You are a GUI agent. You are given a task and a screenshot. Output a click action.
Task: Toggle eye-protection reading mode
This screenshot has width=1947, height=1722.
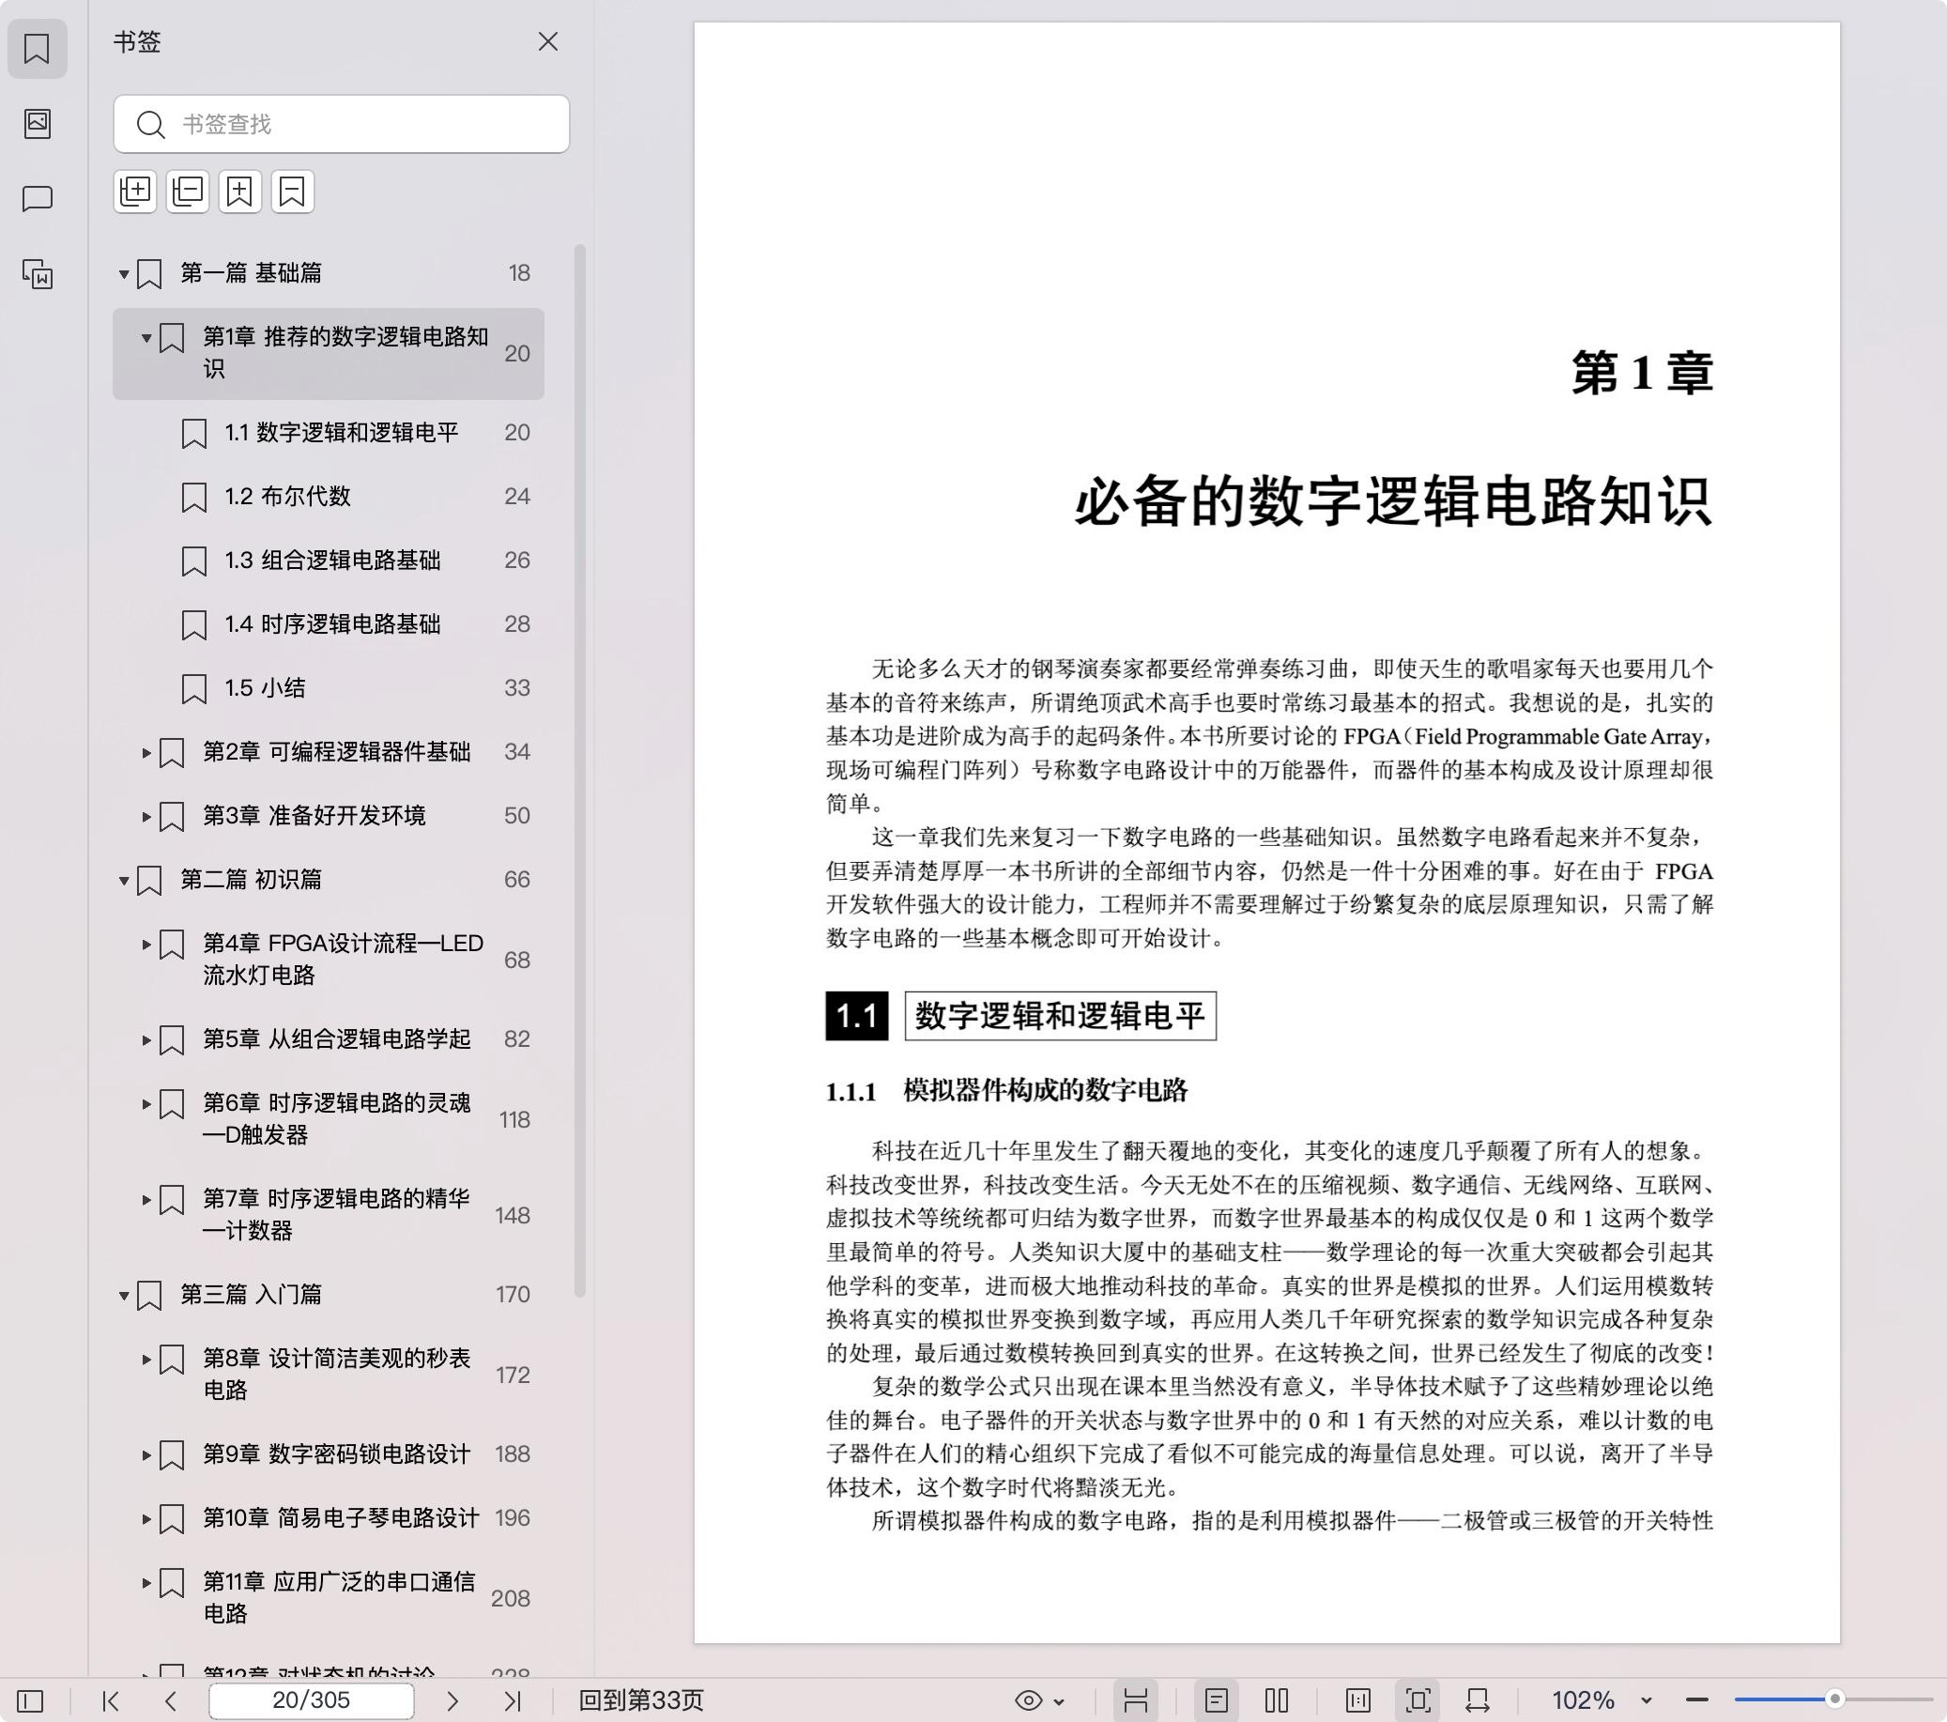pos(1029,1700)
